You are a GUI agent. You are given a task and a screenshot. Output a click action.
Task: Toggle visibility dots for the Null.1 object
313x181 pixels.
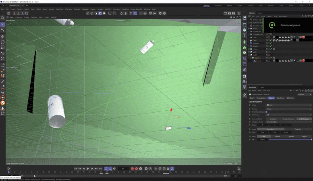point(269,55)
